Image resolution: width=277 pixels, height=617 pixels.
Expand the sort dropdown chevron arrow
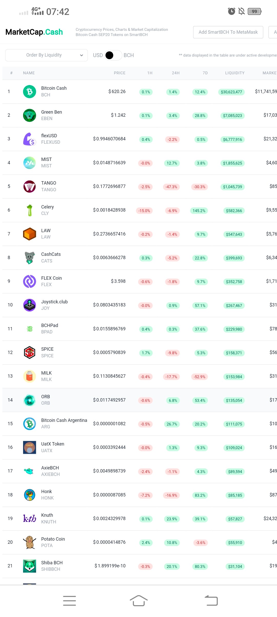click(82, 55)
